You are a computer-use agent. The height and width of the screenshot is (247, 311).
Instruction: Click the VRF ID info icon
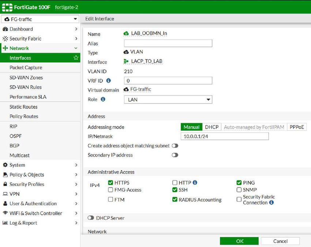(109, 81)
